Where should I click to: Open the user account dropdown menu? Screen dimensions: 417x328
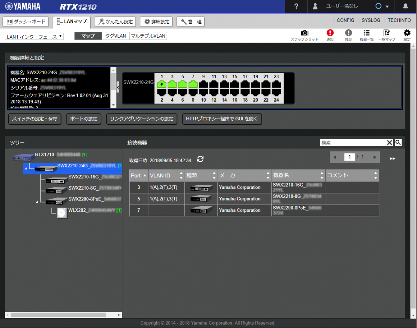click(387, 6)
